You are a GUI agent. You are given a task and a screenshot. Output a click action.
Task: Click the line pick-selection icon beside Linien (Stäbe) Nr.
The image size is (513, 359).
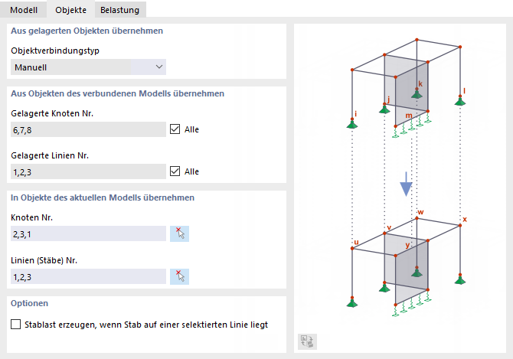tap(179, 276)
